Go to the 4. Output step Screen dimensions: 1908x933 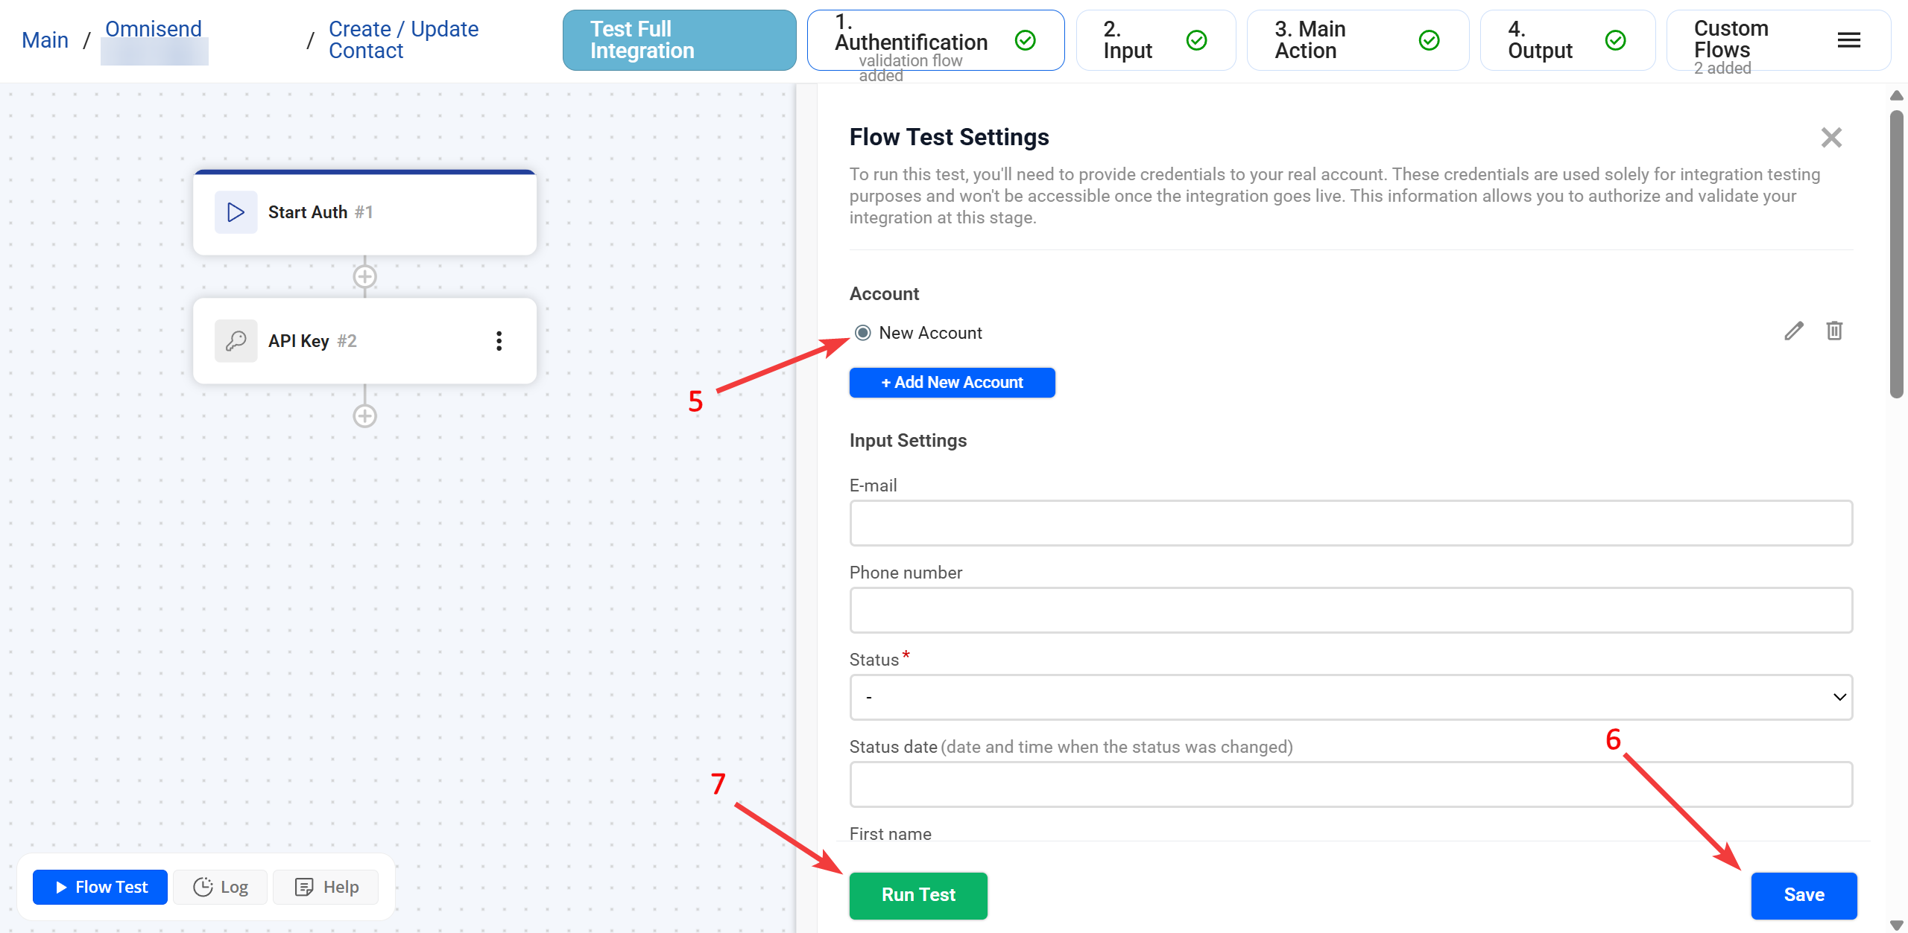1567,40
